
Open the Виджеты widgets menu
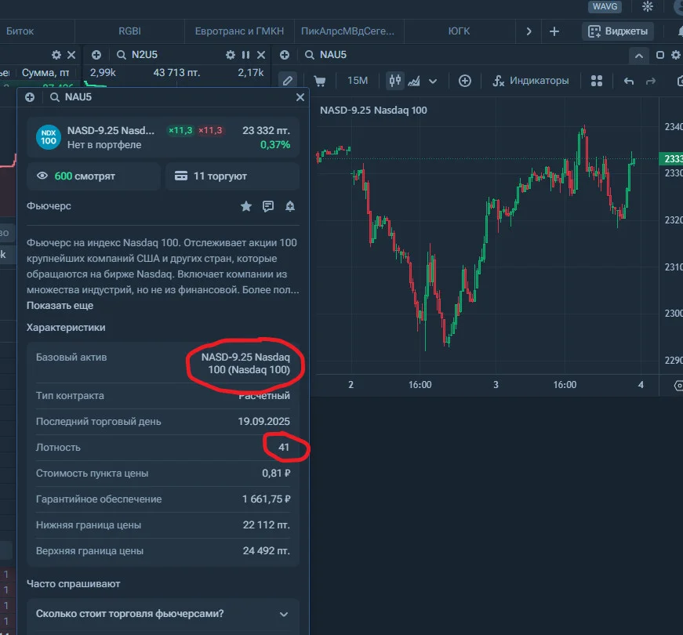tap(618, 31)
